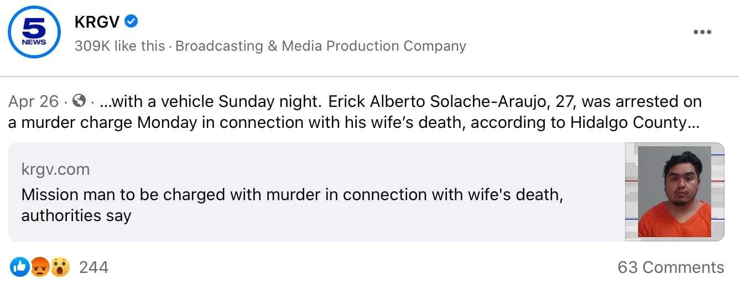The image size is (739, 290).
Task: Open the 63 Comments link
Action: tap(670, 267)
